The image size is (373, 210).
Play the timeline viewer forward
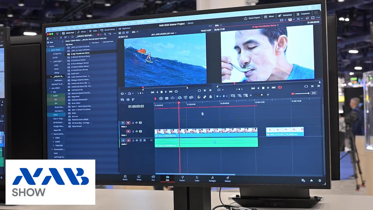tap(268, 87)
